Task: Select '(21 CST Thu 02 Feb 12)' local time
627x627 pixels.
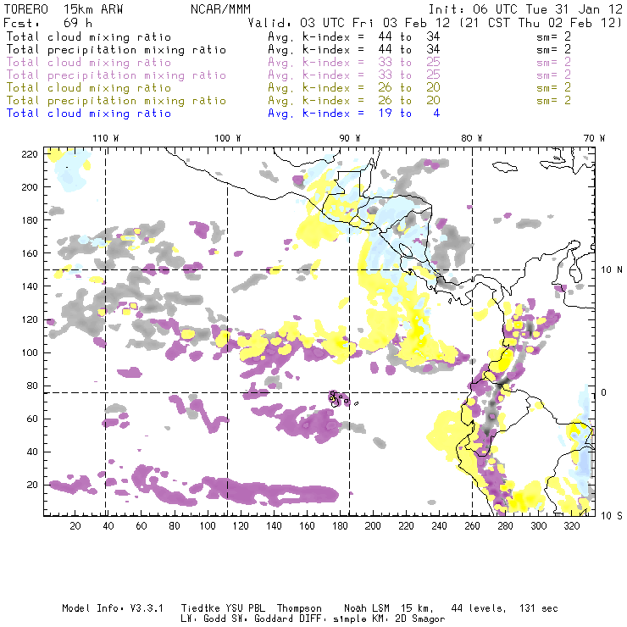Action: tap(541, 23)
